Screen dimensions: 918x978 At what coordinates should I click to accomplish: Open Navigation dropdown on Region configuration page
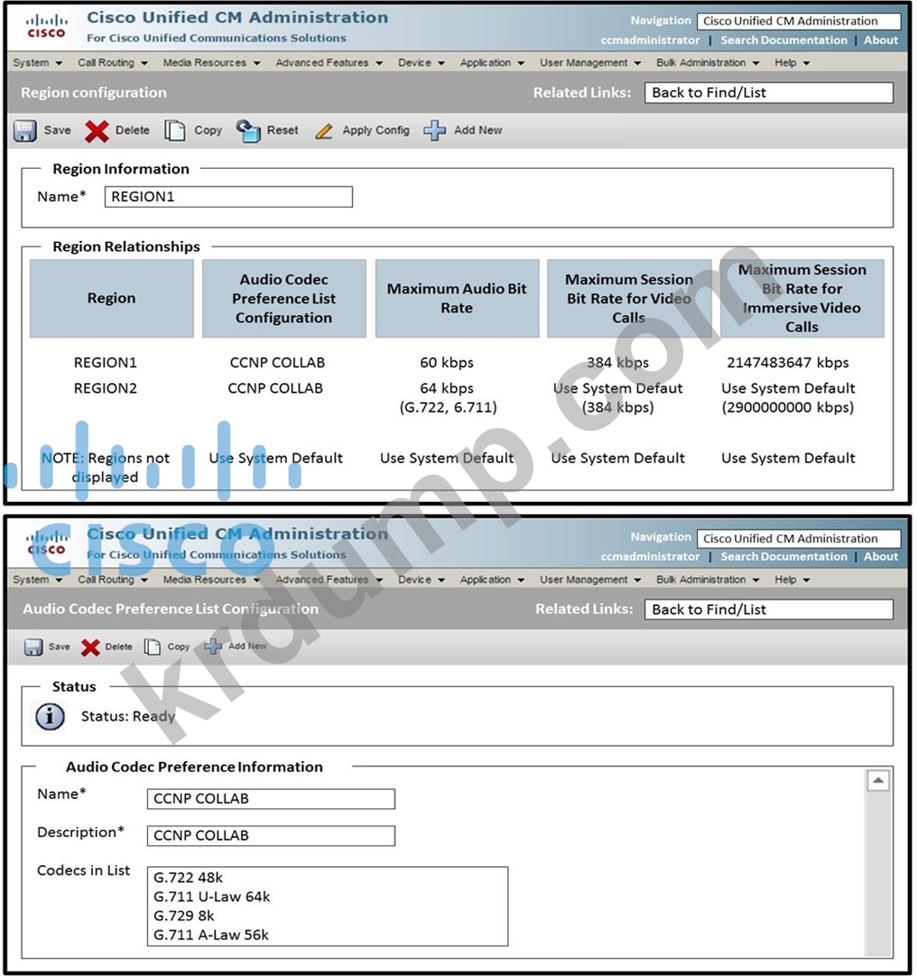pos(798,22)
